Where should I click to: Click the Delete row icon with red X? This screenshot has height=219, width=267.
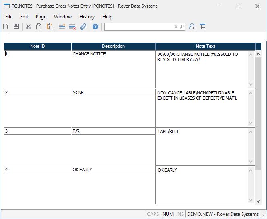pyautogui.click(x=72, y=27)
